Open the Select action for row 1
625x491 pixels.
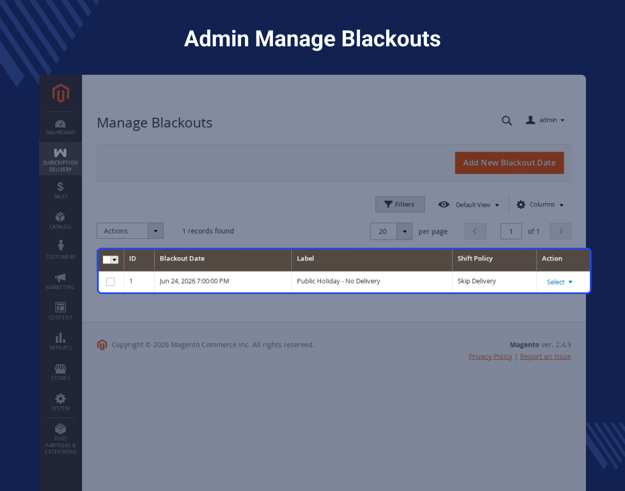pyautogui.click(x=560, y=282)
